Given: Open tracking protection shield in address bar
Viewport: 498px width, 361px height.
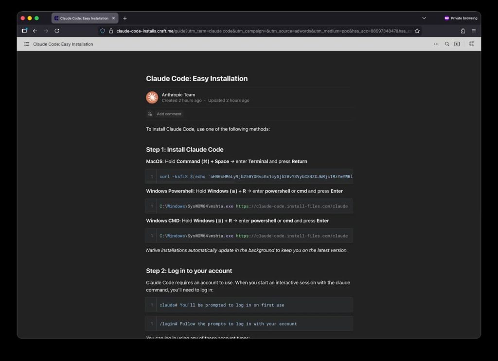Looking at the screenshot, I should tap(102, 30).
